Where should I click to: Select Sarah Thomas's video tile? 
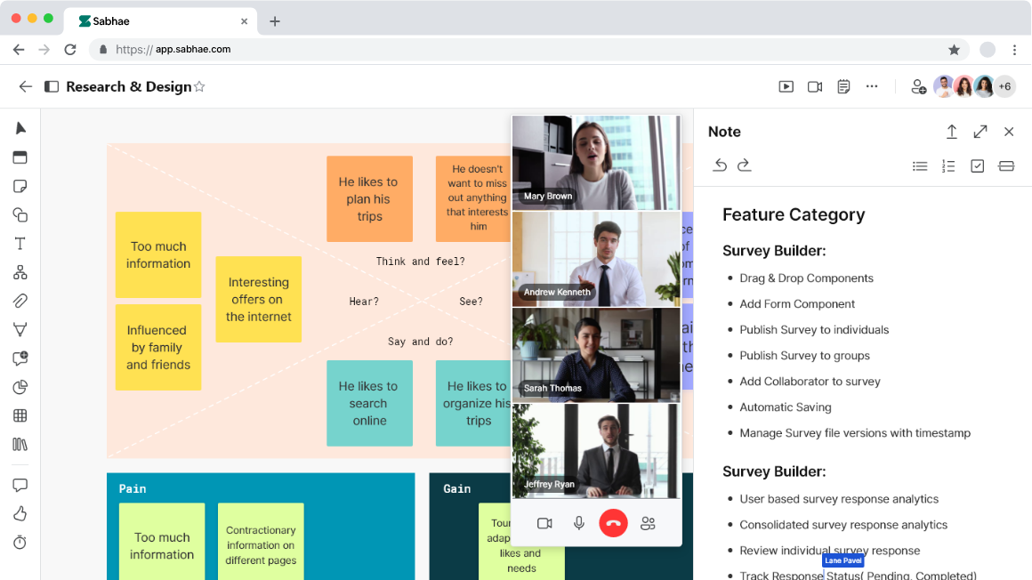click(x=596, y=355)
